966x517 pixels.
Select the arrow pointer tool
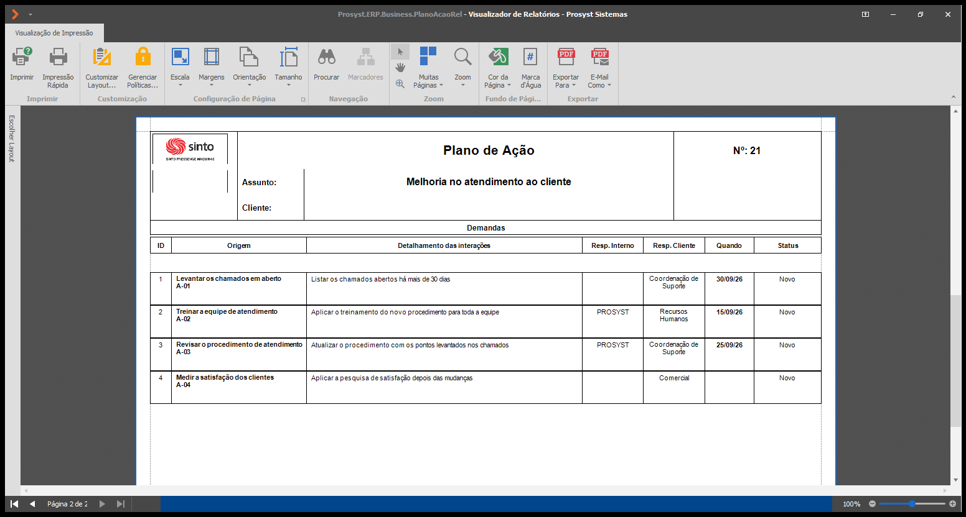pyautogui.click(x=400, y=52)
